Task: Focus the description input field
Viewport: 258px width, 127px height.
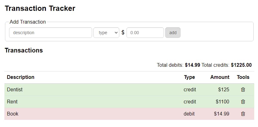Action: 51,33
